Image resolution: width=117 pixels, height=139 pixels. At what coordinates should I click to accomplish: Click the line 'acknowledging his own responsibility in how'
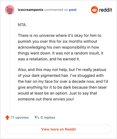coord(58,47)
